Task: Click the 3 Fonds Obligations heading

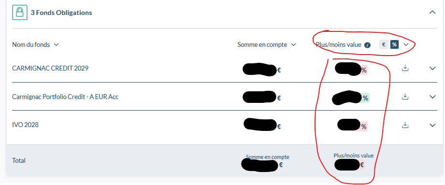Action: click(61, 13)
